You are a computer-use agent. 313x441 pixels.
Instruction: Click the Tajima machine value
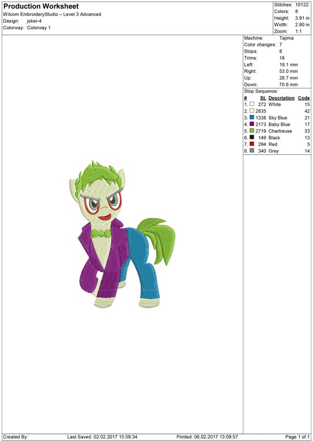(x=287, y=38)
